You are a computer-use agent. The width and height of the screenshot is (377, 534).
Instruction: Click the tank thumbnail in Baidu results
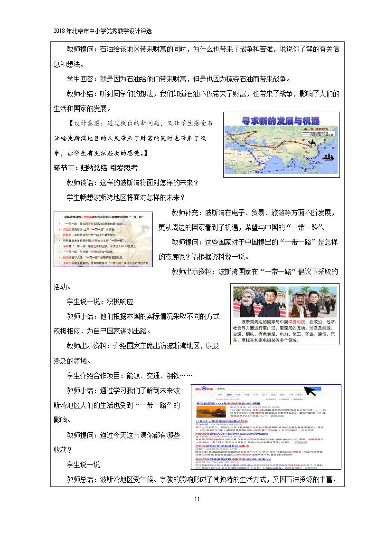pos(211,411)
